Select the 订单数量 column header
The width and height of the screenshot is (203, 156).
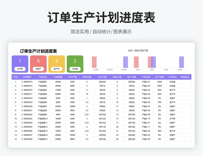(x=58, y=77)
